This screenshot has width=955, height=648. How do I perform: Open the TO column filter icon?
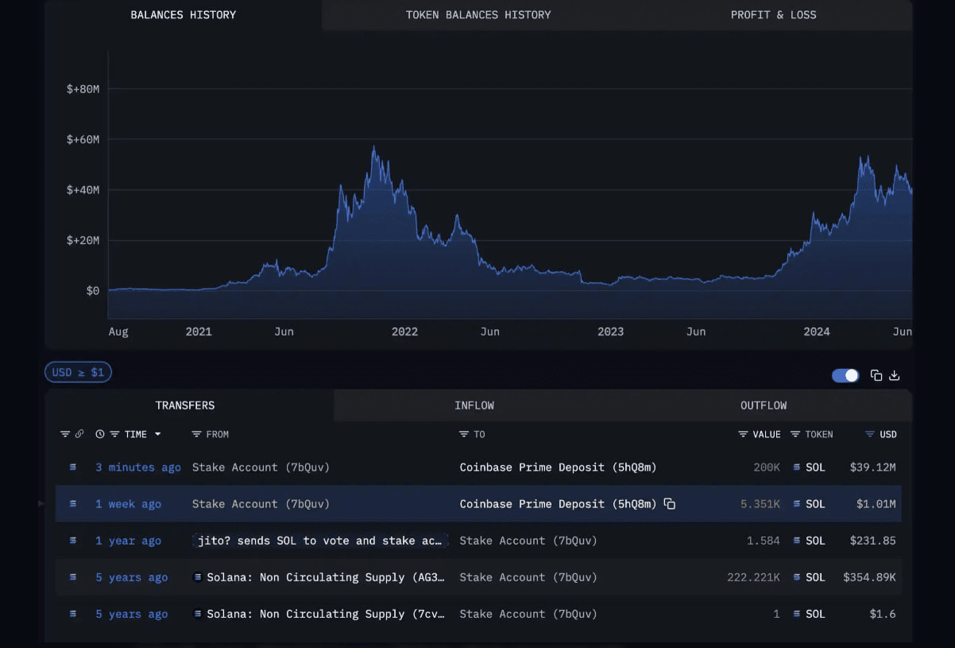(464, 434)
